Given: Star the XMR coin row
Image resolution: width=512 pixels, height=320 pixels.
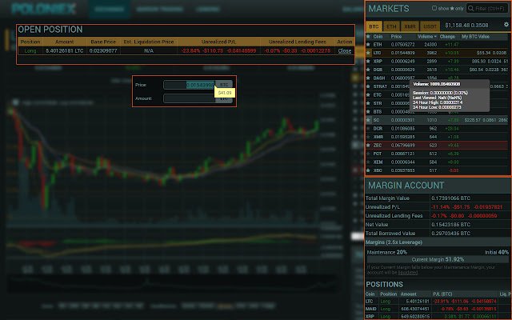Looking at the screenshot, I should click(x=368, y=137).
